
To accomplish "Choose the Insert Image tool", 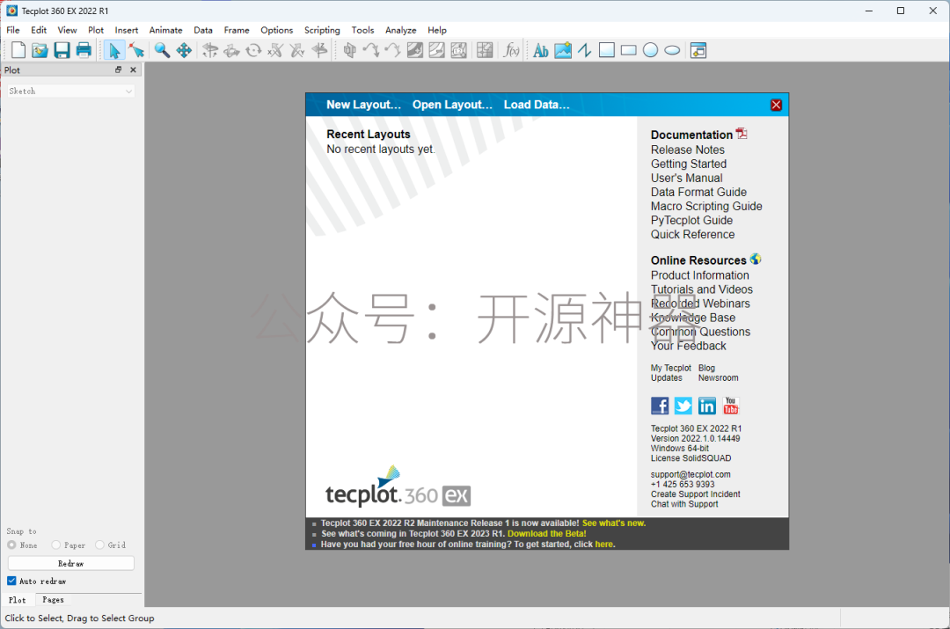I will click(563, 50).
